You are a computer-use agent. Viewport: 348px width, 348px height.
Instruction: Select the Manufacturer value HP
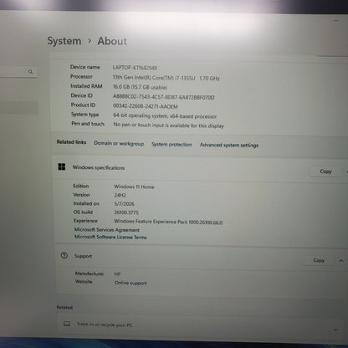coord(117,274)
